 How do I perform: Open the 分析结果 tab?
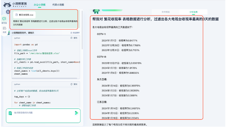[x=193, y=12]
